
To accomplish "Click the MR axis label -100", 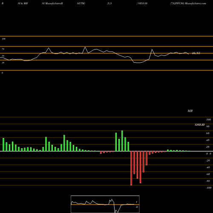I will point(209,188).
